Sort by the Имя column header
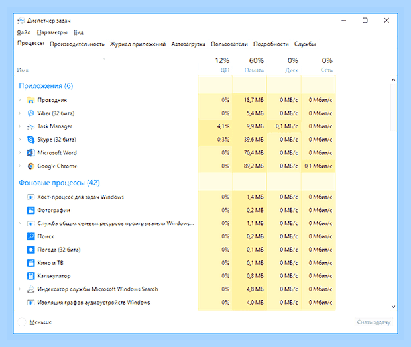The image size is (411, 347). click(23, 70)
